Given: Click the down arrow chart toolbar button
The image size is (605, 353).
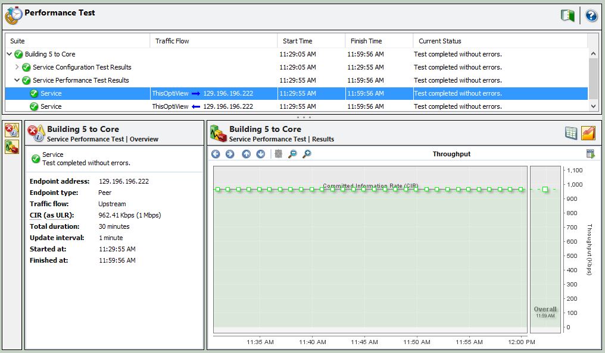Looking at the screenshot, I should point(261,154).
